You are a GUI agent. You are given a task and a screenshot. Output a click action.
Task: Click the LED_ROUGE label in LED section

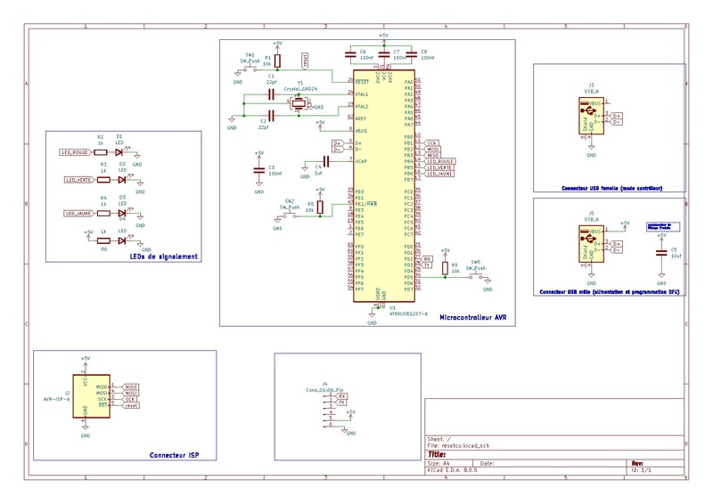point(75,152)
